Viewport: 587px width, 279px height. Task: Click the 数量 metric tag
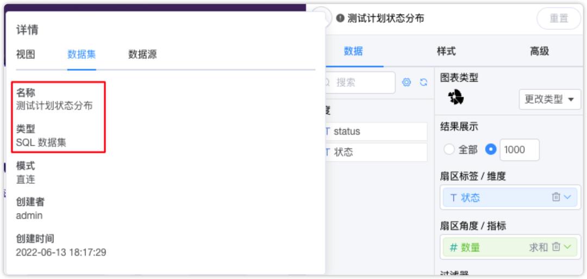point(510,247)
